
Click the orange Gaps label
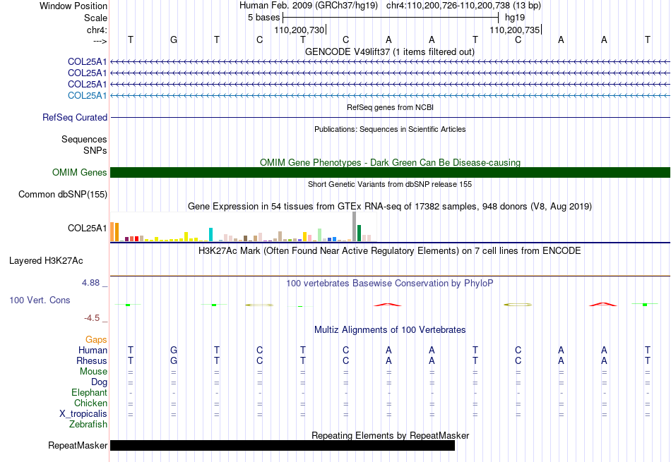tap(96, 339)
